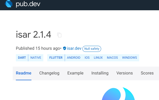The image size is (159, 100).
Task: Open the pub.dev home link
Action: click(28, 4)
